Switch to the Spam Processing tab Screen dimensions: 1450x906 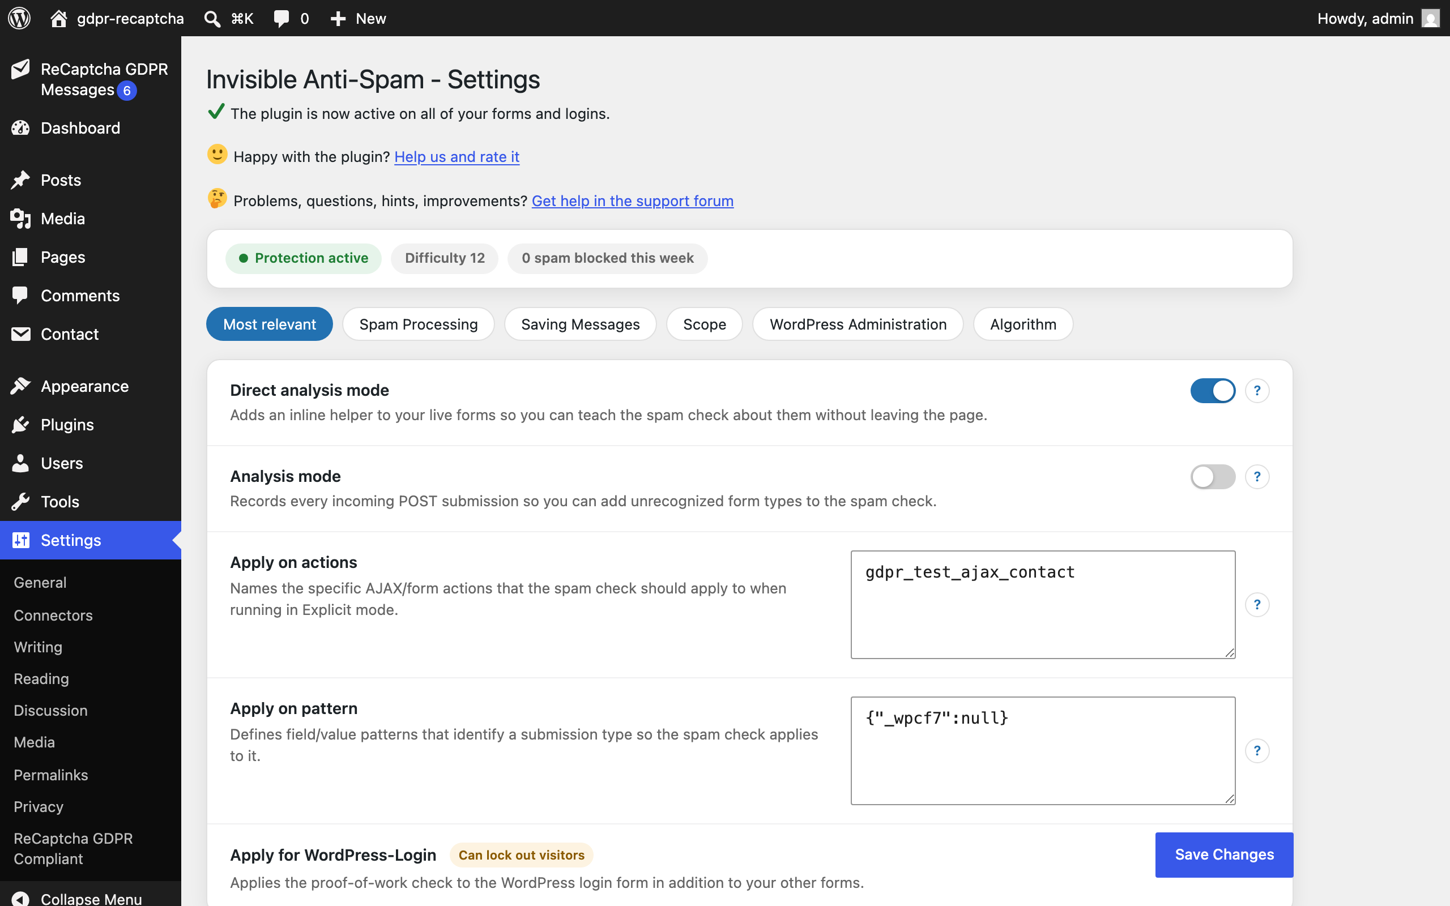pos(418,324)
